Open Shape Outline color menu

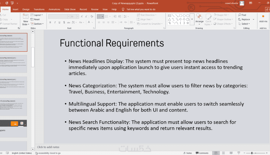tap(223, 20)
